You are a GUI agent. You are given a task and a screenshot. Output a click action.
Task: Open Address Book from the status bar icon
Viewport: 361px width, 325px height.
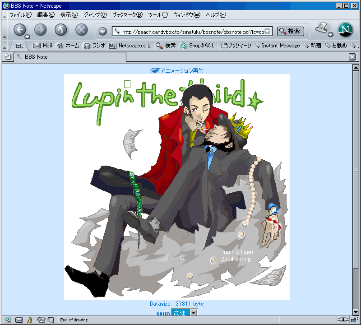click(x=51, y=320)
